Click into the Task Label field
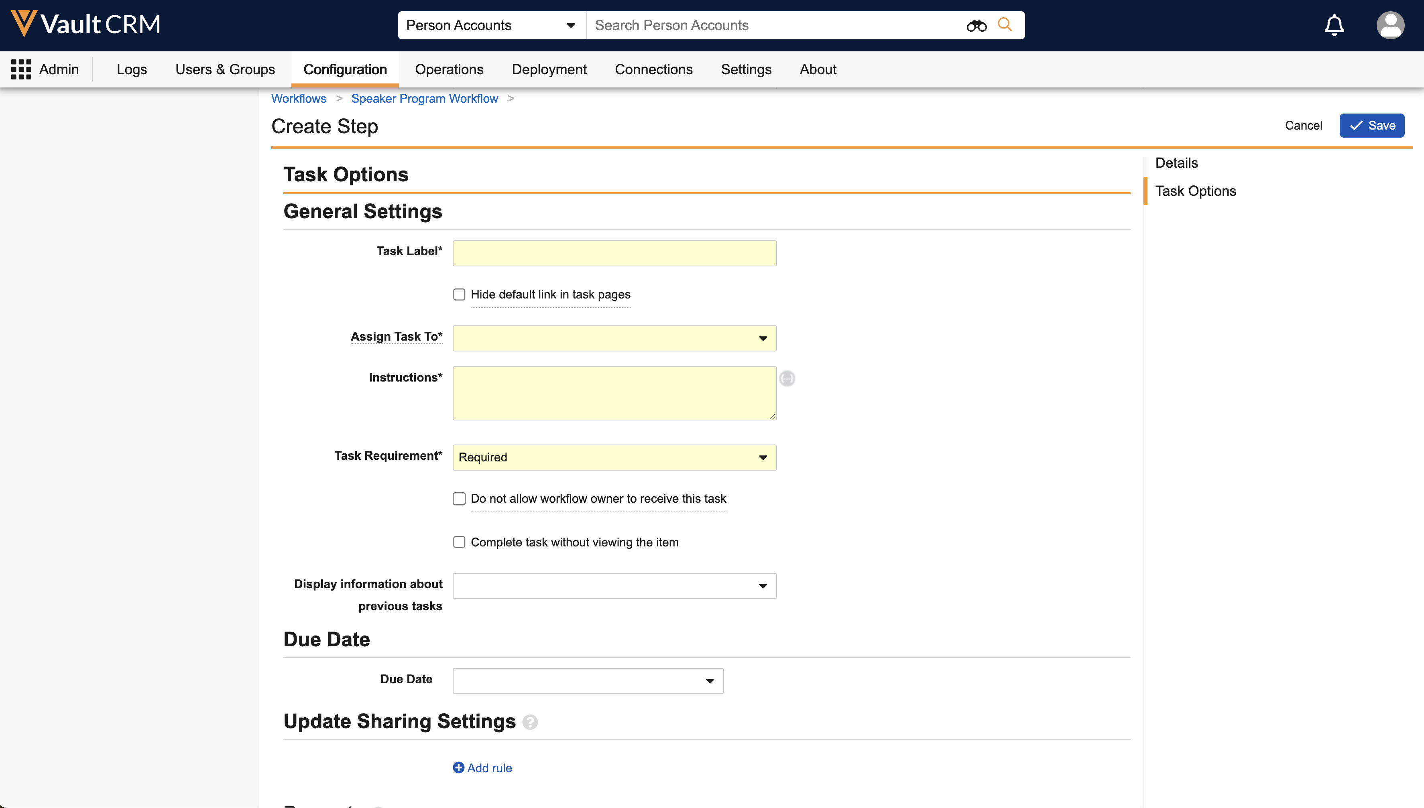The height and width of the screenshot is (808, 1424). click(x=614, y=253)
